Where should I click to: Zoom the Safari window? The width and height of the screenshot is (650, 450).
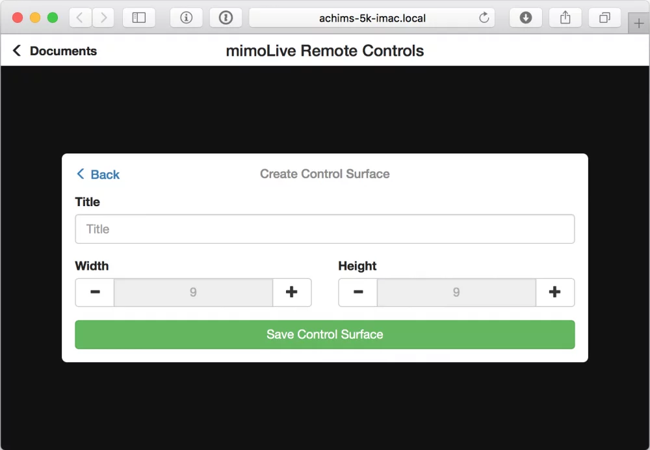53,18
